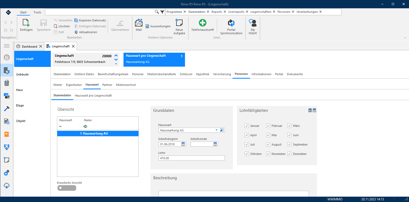Screen dimensions: 409x202
Task: Open the Mail envelope icon
Action: 139,23
